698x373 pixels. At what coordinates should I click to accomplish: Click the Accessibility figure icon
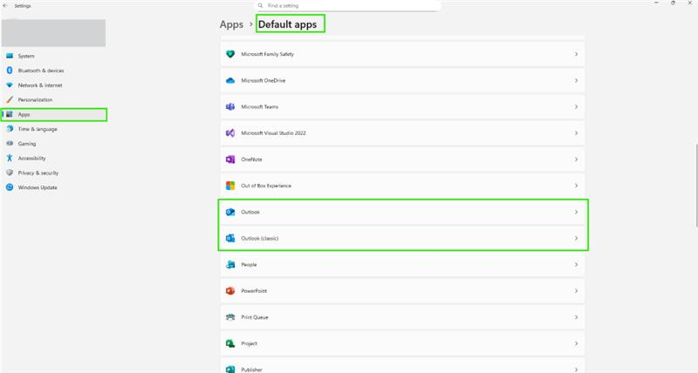point(10,158)
